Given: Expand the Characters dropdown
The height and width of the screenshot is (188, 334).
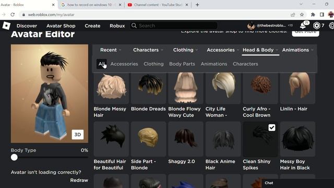Looking at the screenshot, I should pos(148,50).
